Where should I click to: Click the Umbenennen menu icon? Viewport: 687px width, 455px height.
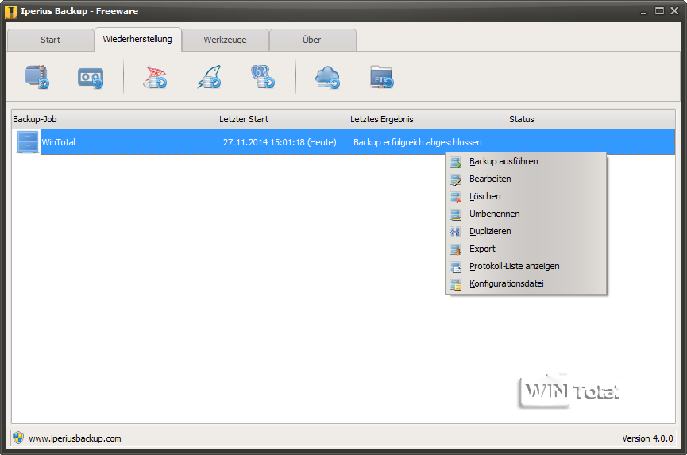(456, 214)
